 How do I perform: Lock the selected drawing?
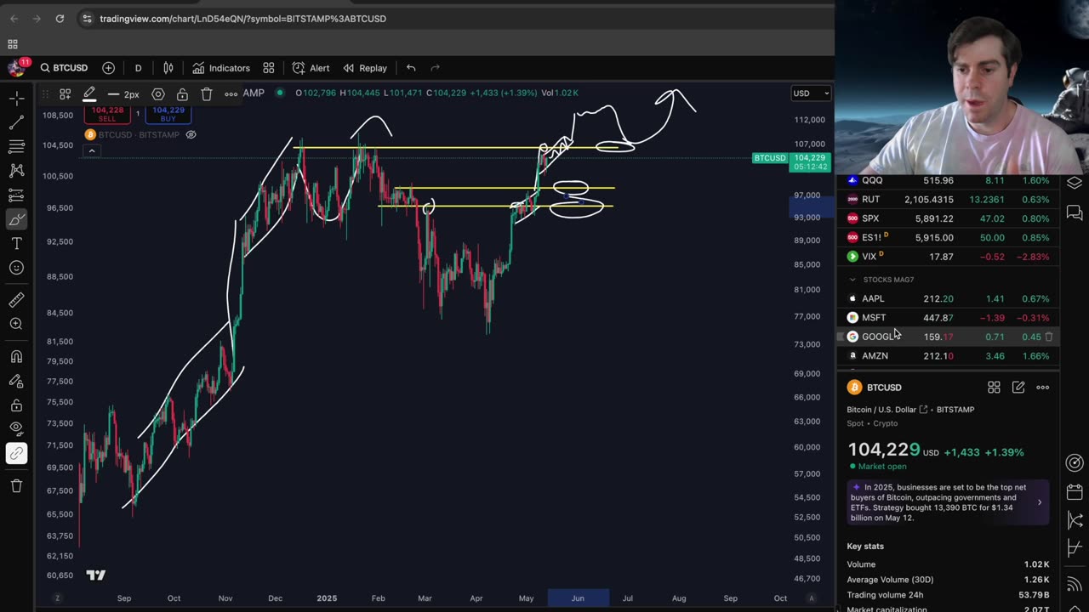pos(182,94)
